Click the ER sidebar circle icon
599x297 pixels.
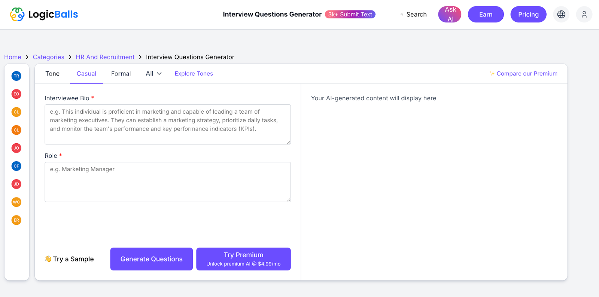click(16, 220)
